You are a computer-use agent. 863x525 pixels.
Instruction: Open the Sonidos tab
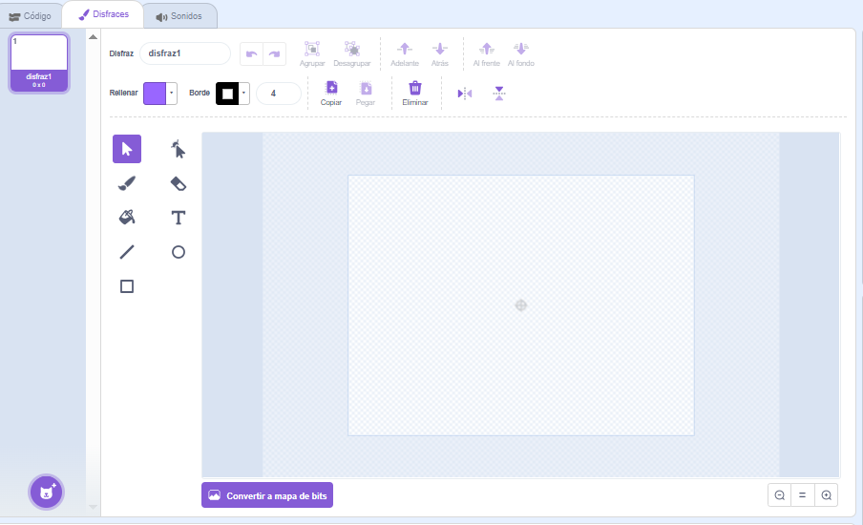point(179,16)
